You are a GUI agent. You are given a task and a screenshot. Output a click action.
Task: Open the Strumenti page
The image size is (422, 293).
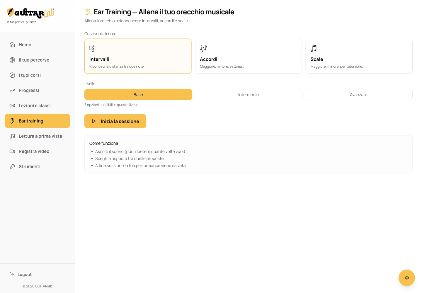point(37,166)
